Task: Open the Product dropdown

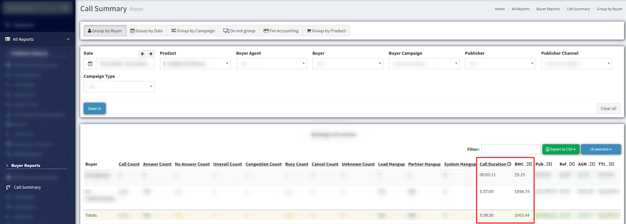Action: point(195,64)
